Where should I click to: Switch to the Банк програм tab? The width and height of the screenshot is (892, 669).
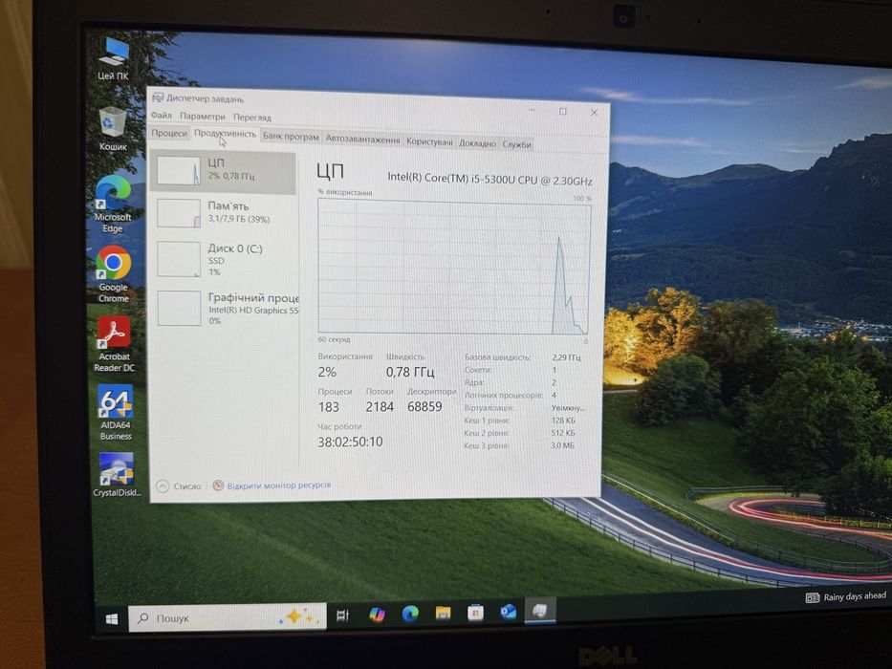(291, 137)
